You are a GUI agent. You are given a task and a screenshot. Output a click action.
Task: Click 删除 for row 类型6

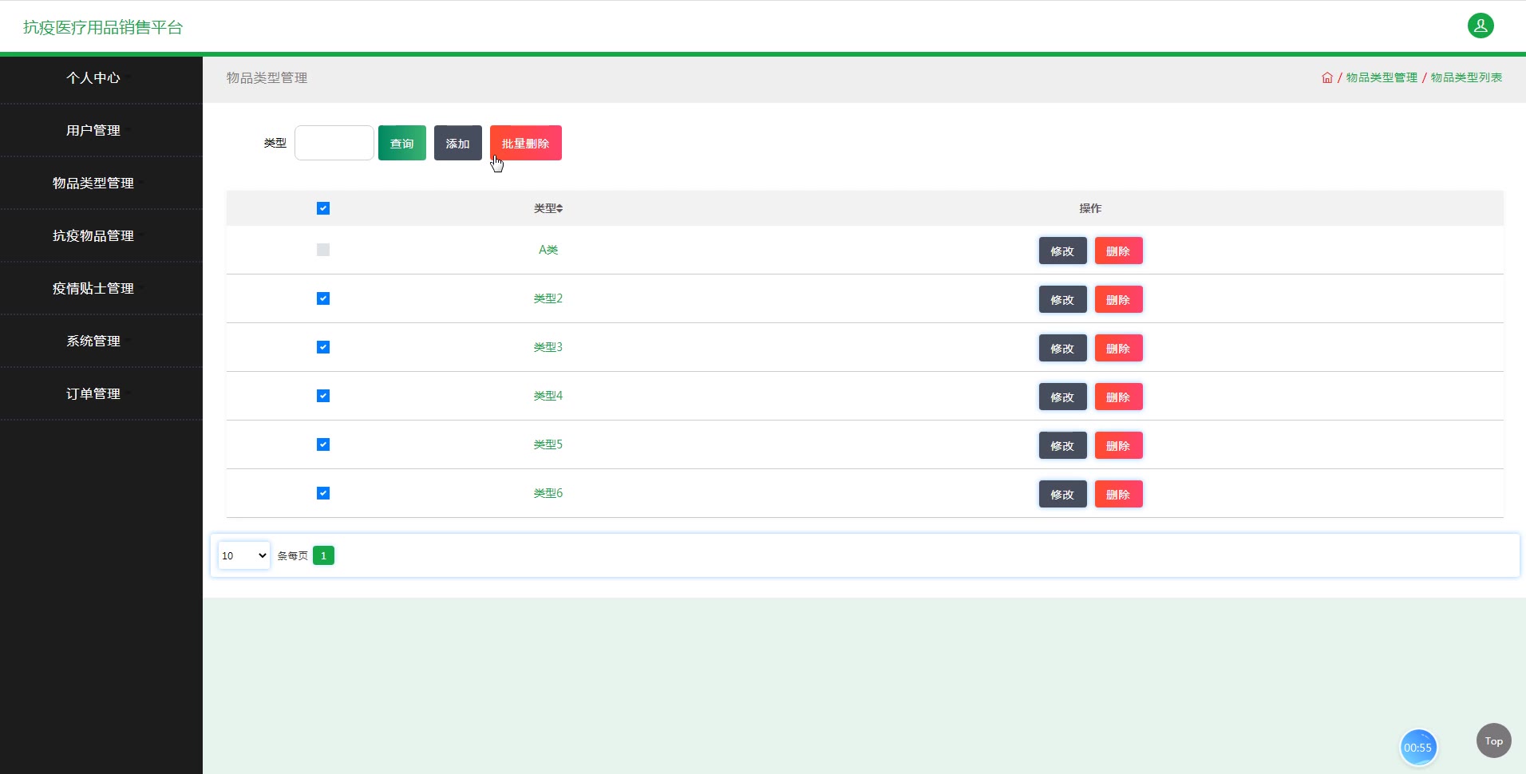(1119, 494)
